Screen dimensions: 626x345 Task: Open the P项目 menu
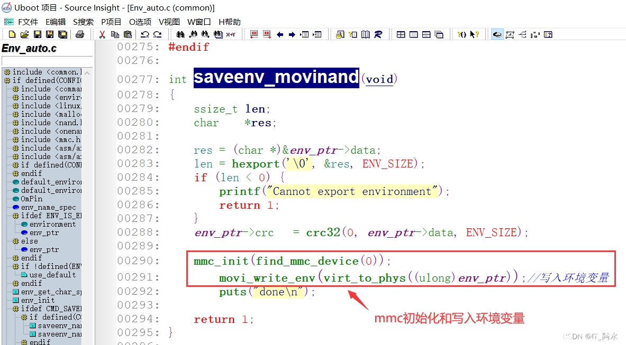click(111, 22)
